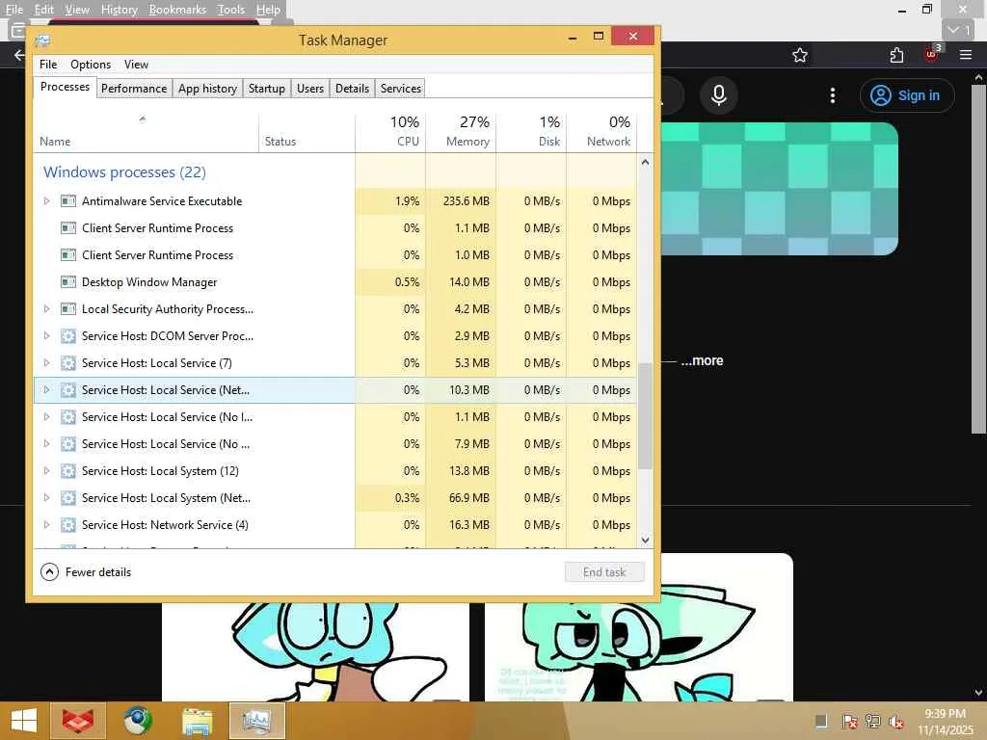Expand Service Host: Local System (Net...) row
Viewport: 987px width, 740px height.
(46, 498)
